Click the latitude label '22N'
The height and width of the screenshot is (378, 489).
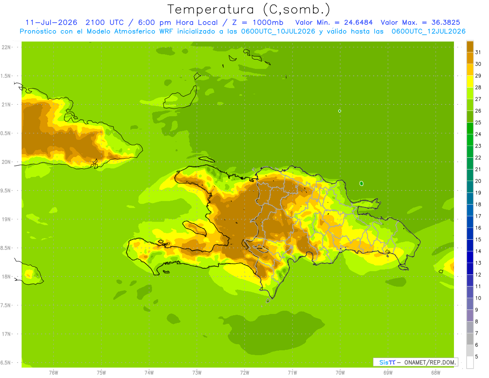coord(7,47)
